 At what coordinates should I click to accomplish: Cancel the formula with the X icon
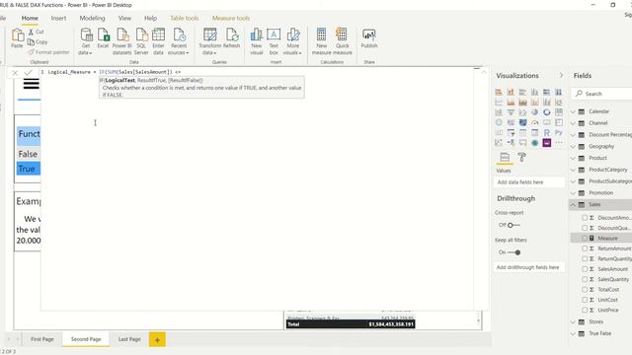[15, 73]
